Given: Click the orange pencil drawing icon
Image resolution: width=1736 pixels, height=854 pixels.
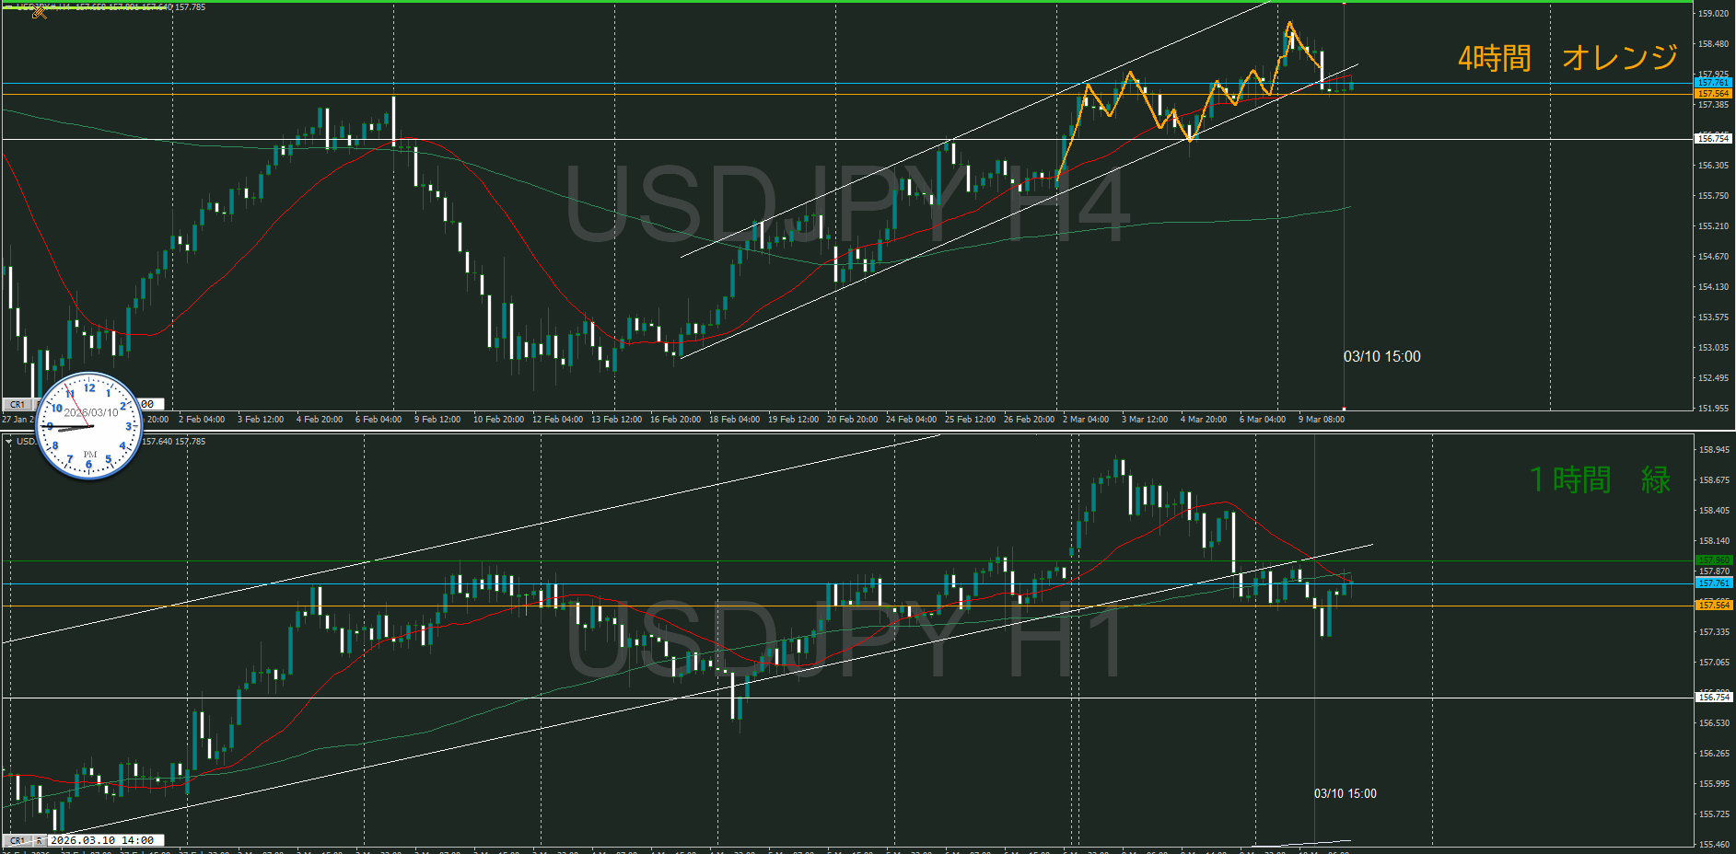Looking at the screenshot, I should [x=39, y=11].
